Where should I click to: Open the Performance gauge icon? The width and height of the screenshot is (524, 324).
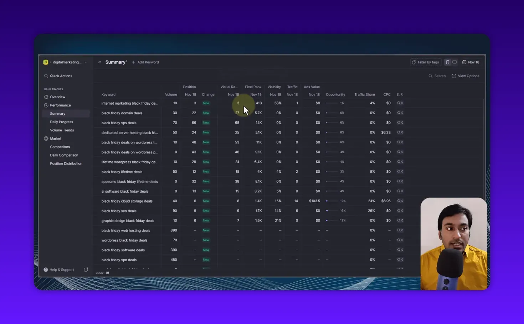pos(46,105)
